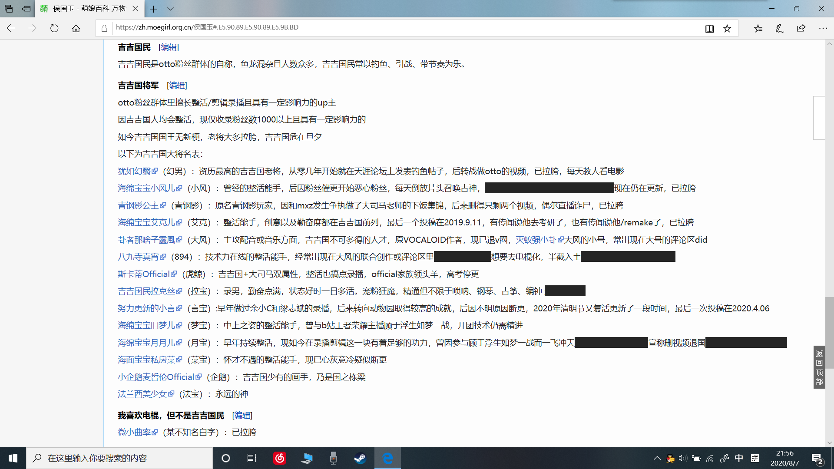Image resolution: width=834 pixels, height=469 pixels.
Task: Open the Favorites hub in Edge
Action: pos(758,28)
